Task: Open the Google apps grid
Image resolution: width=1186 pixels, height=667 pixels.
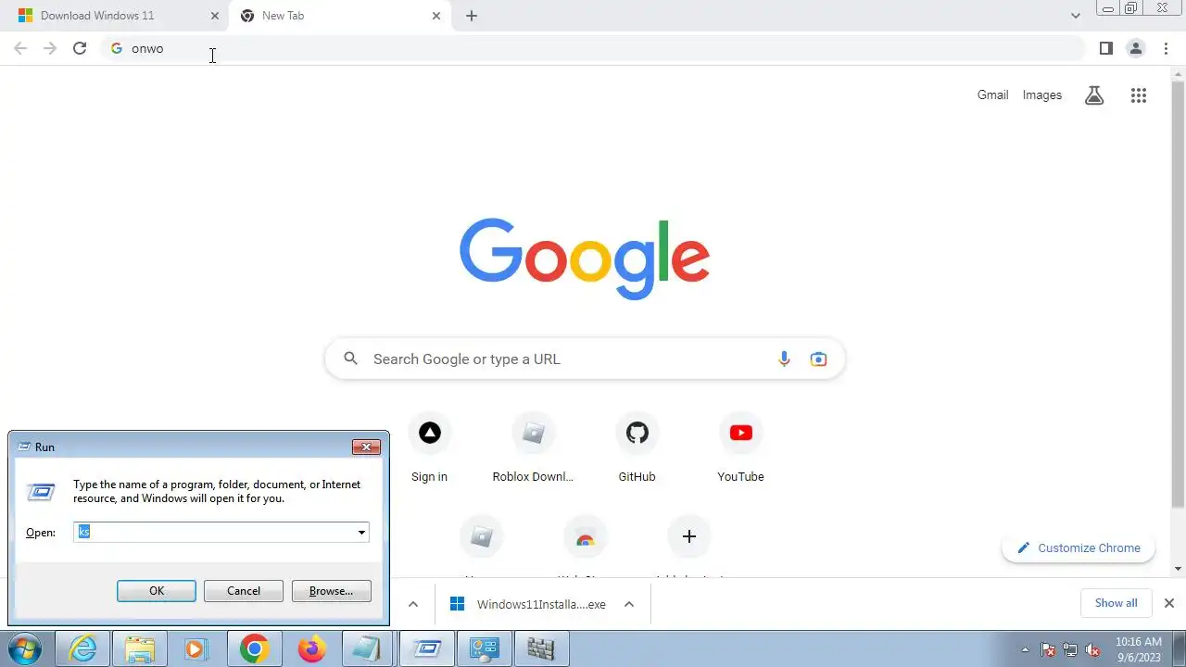Action: tap(1139, 94)
